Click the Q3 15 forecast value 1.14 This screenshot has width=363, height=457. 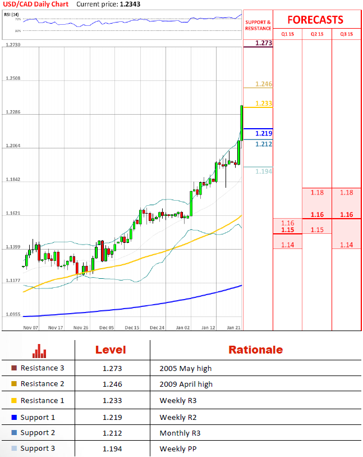point(346,245)
